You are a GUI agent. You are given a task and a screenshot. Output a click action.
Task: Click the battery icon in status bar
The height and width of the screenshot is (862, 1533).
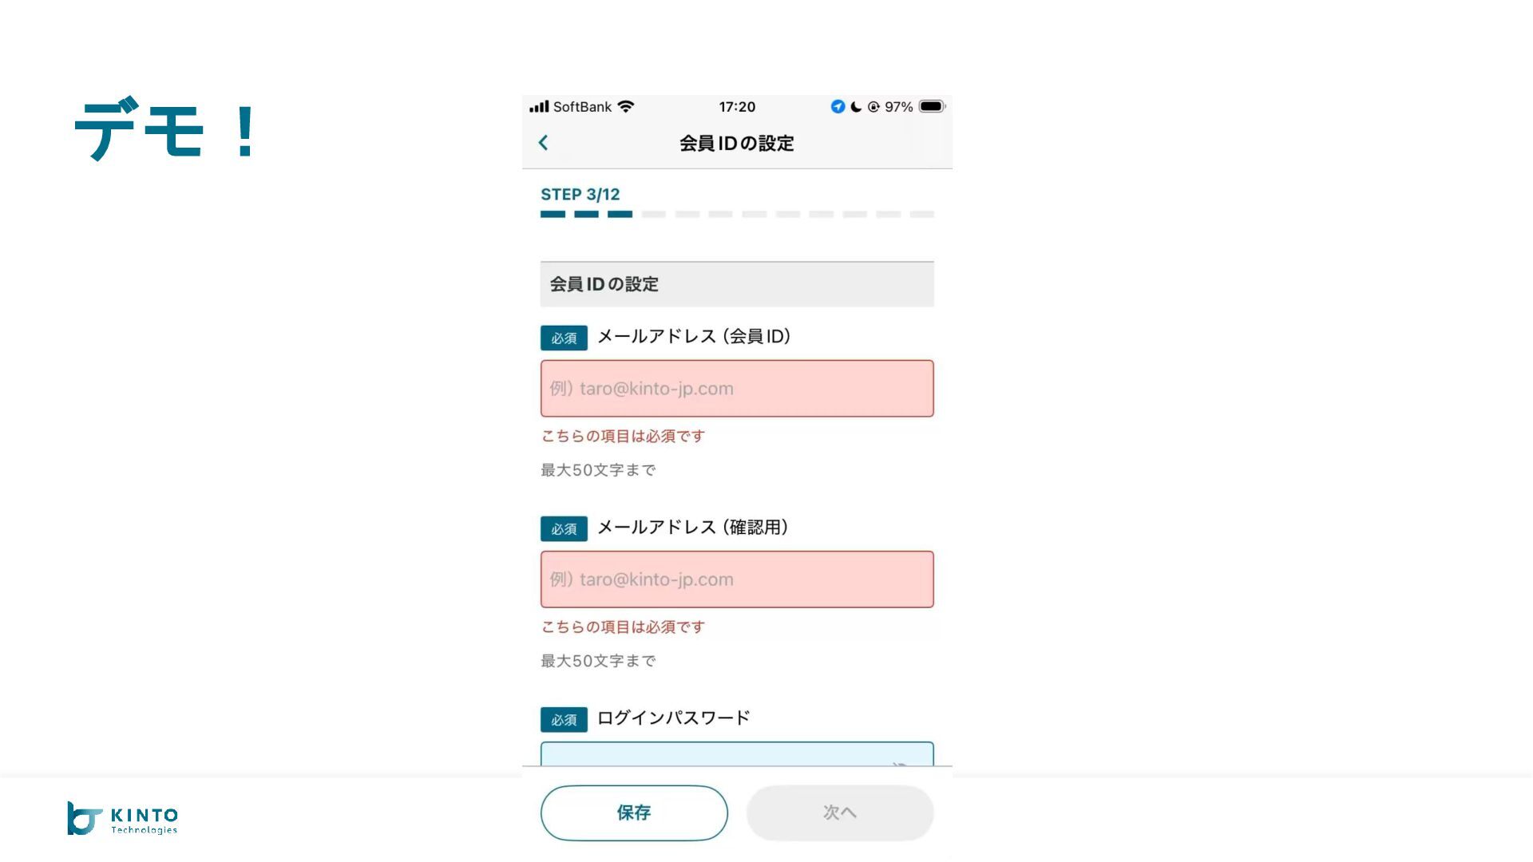932,107
